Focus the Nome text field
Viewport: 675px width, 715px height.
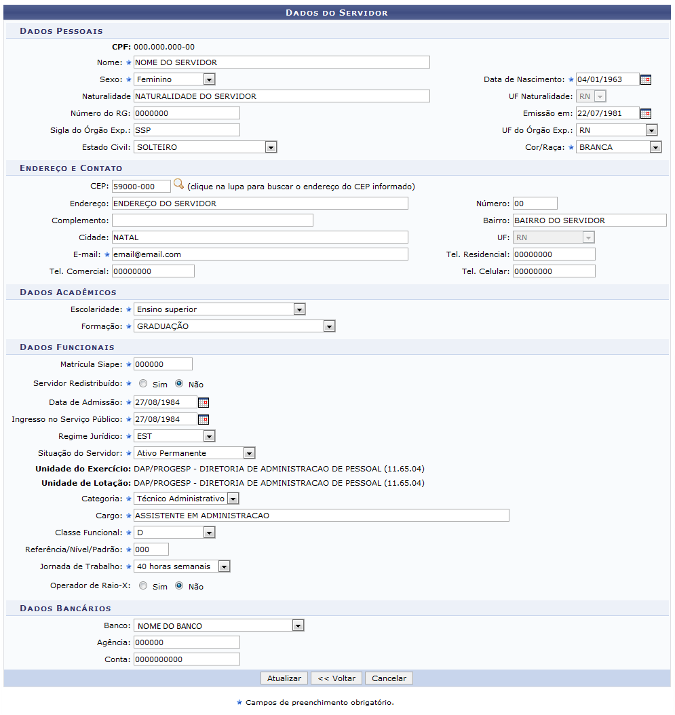[282, 62]
